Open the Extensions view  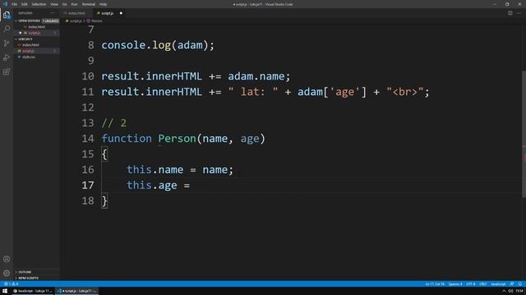click(x=7, y=72)
